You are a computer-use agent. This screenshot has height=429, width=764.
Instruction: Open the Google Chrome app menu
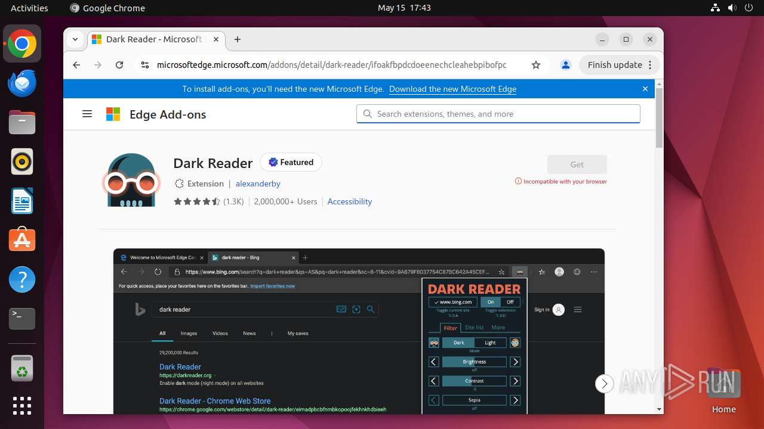[x=107, y=8]
